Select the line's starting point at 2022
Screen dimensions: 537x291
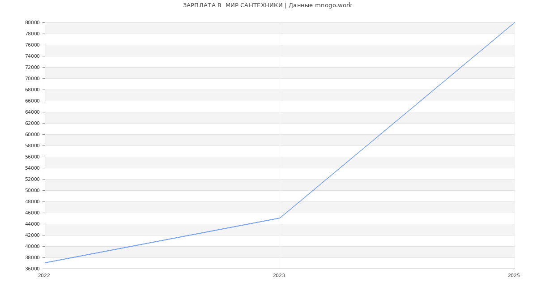point(45,263)
